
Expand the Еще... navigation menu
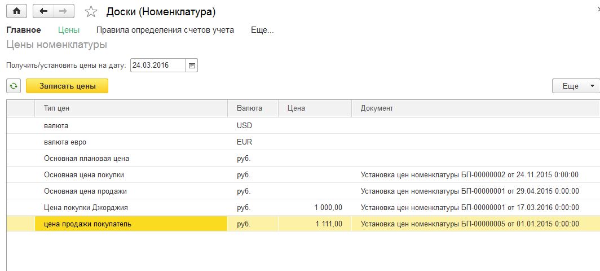point(262,30)
